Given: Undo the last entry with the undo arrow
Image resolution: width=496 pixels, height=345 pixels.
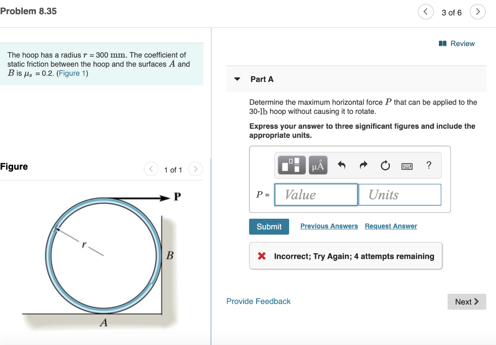Looking at the screenshot, I should pyautogui.click(x=342, y=165).
